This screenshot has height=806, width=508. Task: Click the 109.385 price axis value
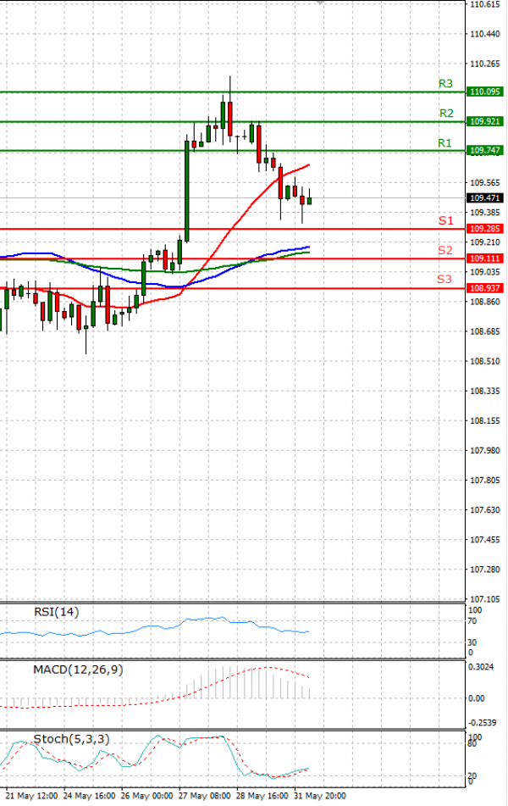tap(485, 212)
